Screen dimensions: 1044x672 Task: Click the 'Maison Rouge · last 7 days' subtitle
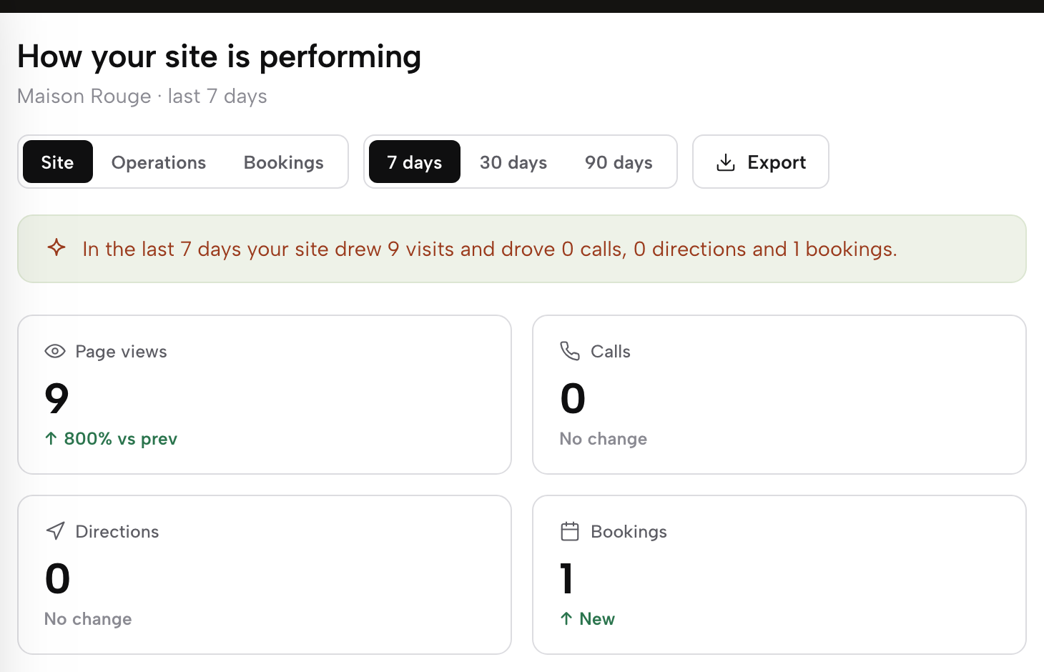[x=142, y=96]
